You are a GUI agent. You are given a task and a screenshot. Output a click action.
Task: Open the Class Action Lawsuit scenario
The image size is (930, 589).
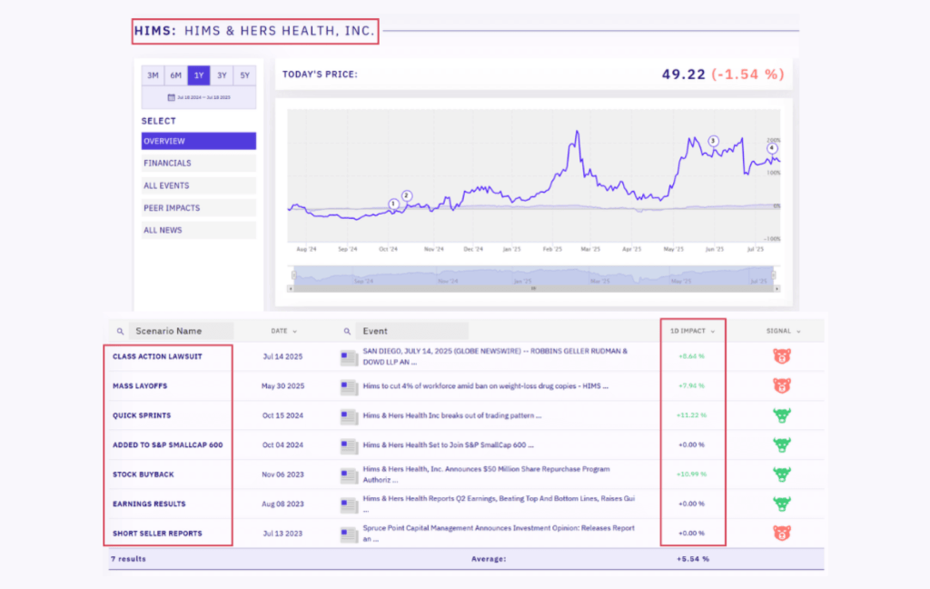tap(157, 356)
